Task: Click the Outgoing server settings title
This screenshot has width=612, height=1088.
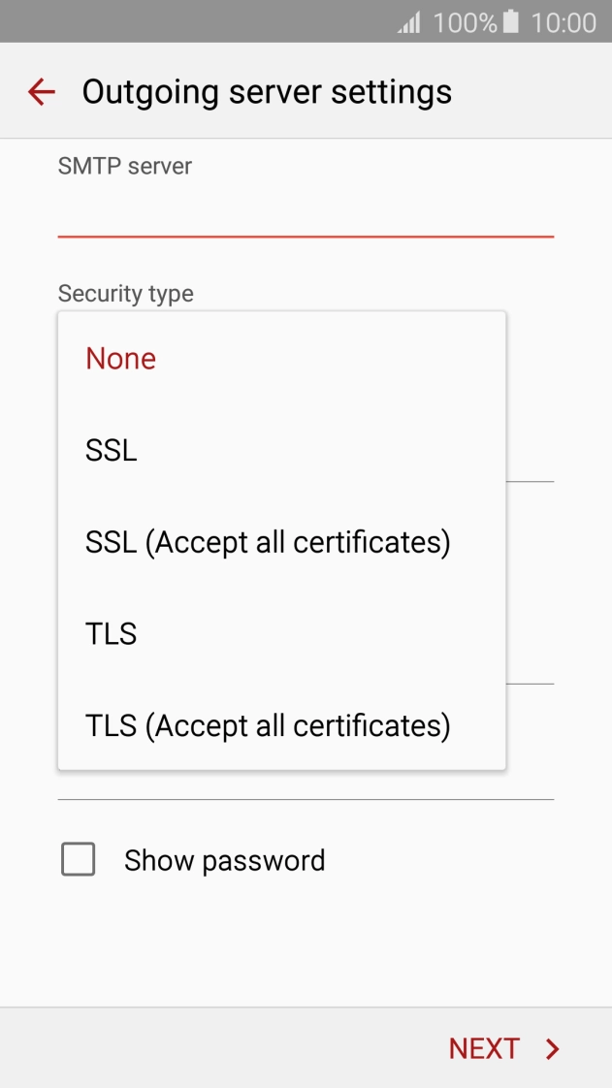Action: click(x=268, y=91)
